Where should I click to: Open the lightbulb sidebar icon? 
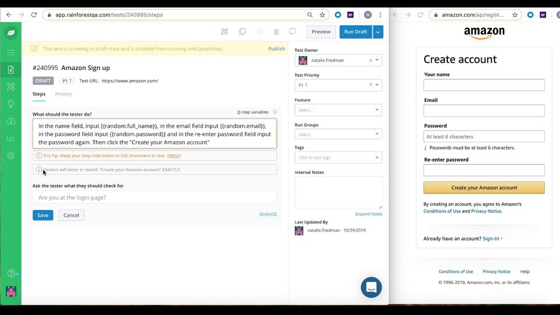pos(10,104)
